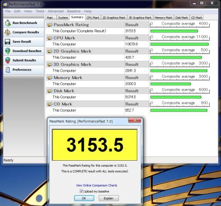Click the Download Baseline button label

tap(27, 51)
